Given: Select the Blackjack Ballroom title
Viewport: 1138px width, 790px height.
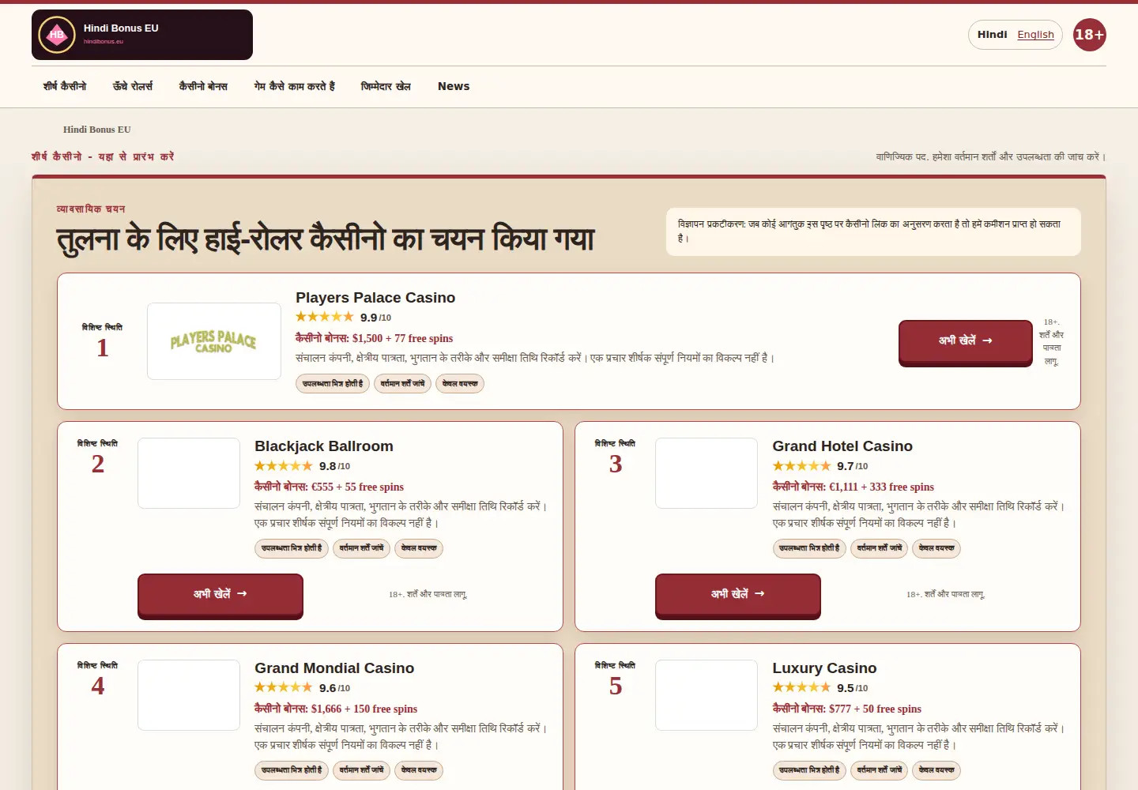Looking at the screenshot, I should click(324, 446).
